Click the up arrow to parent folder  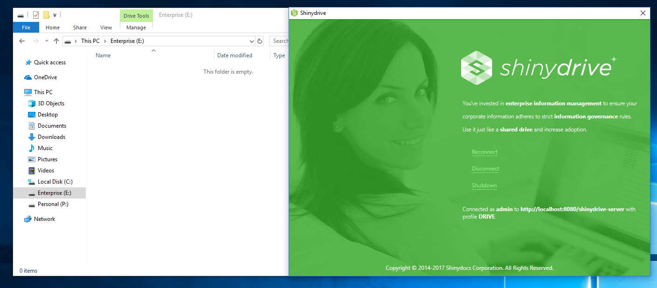coord(56,41)
